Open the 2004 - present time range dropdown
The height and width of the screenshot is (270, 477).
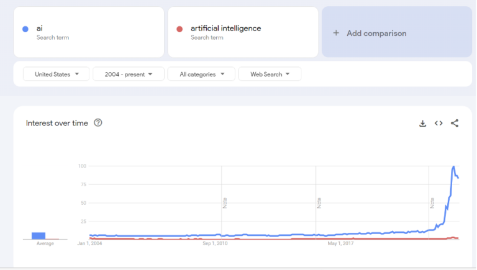[129, 74]
